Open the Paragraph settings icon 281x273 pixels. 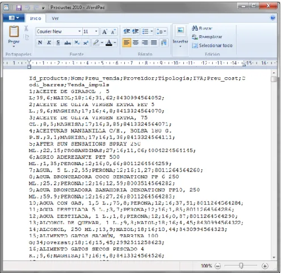tap(163, 43)
